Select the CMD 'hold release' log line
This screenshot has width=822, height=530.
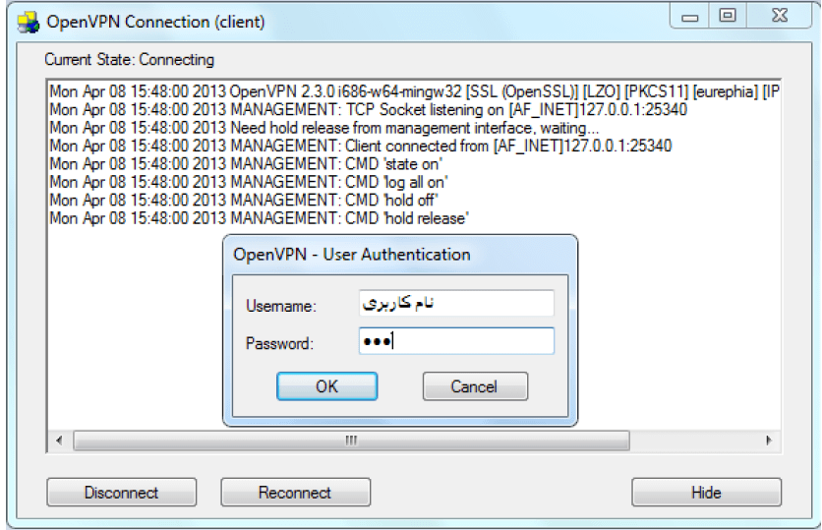(259, 218)
